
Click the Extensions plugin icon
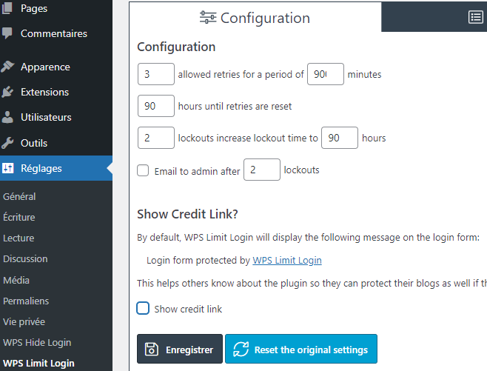7,92
